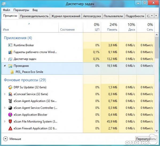The image size is (160, 146).
Task: Select the eScan Firewall Application icon
Action: click(10, 128)
